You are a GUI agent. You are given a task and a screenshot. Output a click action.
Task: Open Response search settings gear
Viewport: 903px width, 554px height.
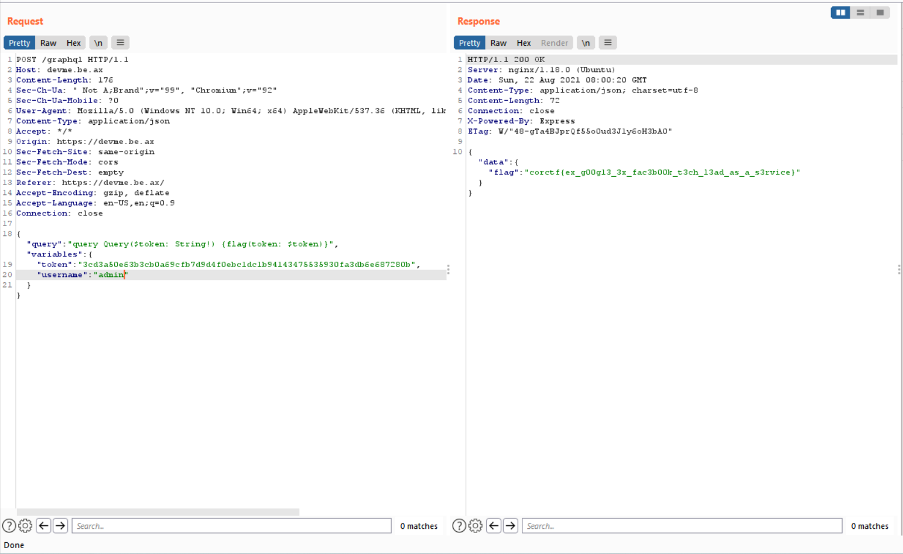(x=476, y=526)
